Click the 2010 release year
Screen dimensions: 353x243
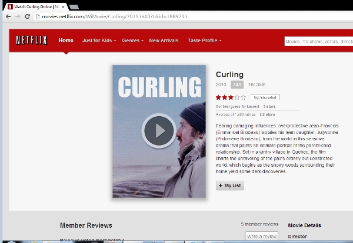coord(221,85)
